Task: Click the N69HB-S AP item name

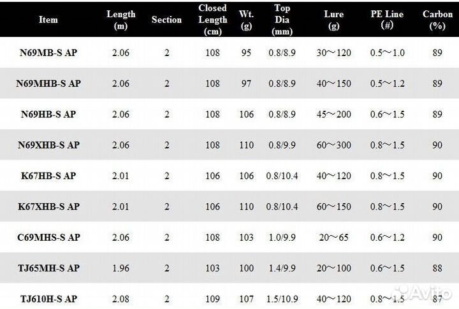Action: (x=48, y=115)
